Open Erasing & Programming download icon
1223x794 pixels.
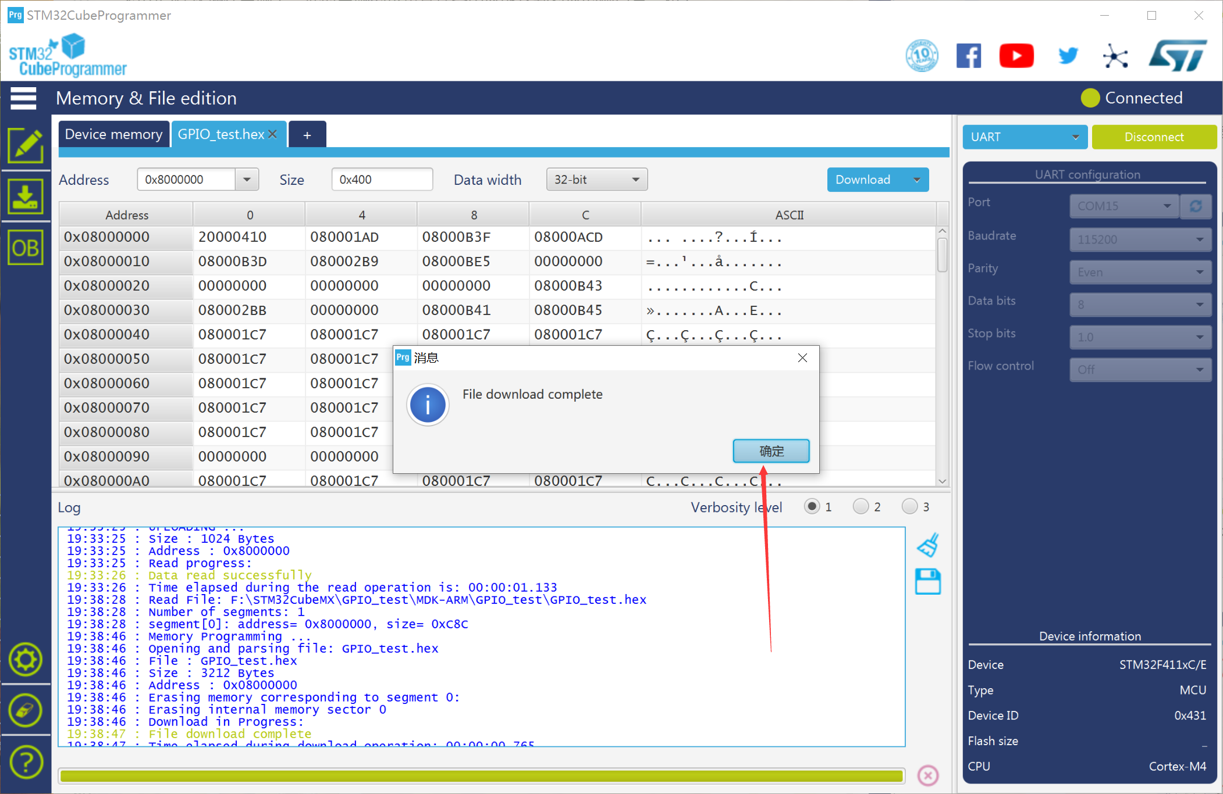click(26, 196)
